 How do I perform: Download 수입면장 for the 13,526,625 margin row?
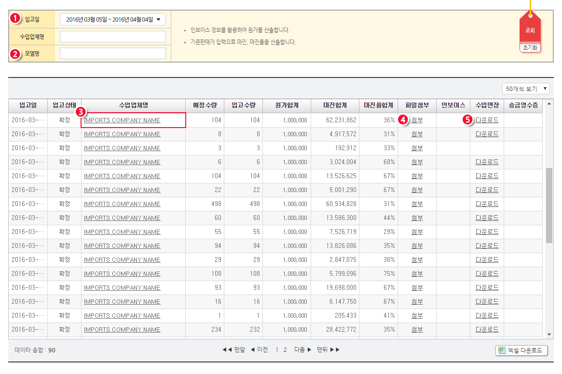pyautogui.click(x=487, y=176)
